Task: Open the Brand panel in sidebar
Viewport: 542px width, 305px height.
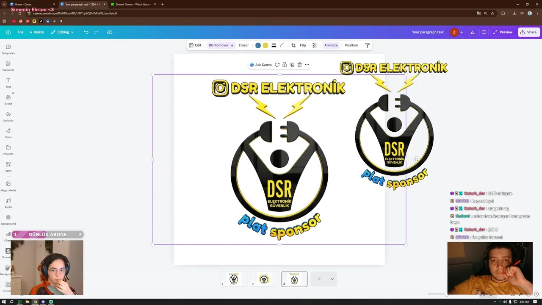Action: pos(8,100)
